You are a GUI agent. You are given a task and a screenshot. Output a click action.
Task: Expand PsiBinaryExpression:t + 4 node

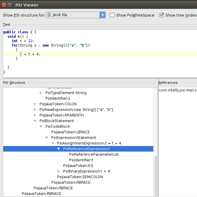pyautogui.click(x=59, y=171)
